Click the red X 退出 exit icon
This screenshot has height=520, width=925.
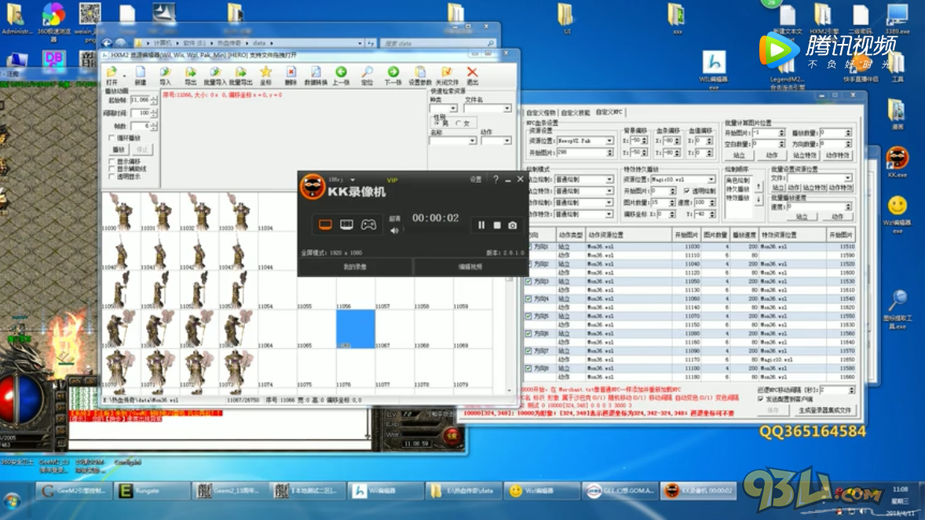(x=472, y=75)
